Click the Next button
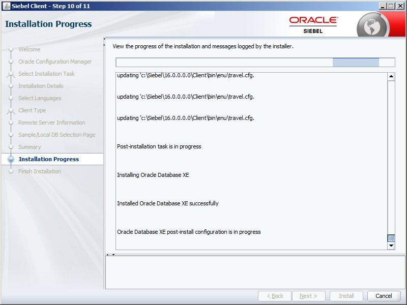Viewport: 407px width, 305px height. pos(309,296)
